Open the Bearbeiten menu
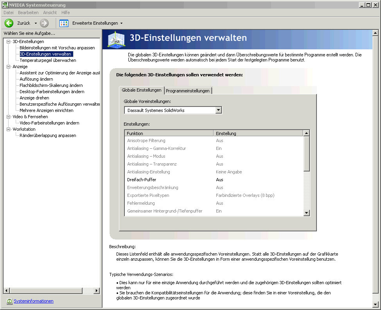Image resolution: width=381 pixels, height=310 pixels. (28, 13)
